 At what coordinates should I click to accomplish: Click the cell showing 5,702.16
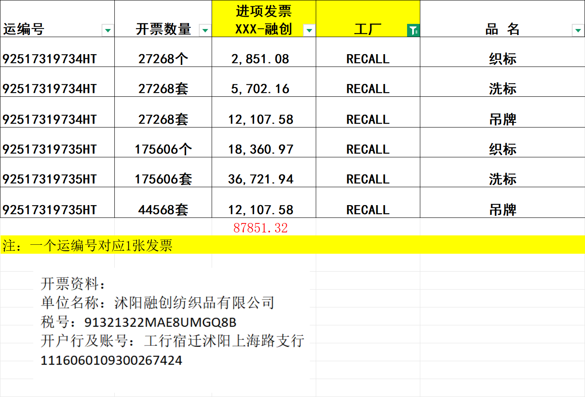(260, 88)
